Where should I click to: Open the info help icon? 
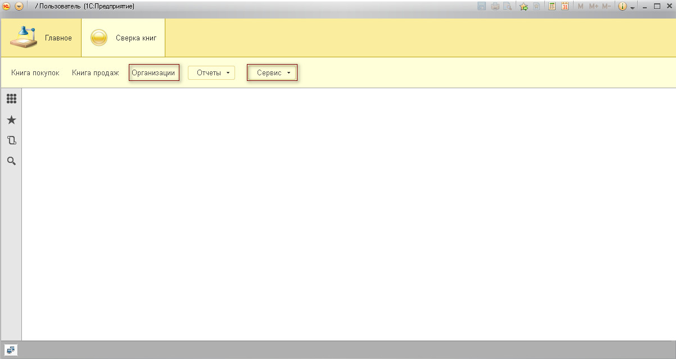pos(623,7)
